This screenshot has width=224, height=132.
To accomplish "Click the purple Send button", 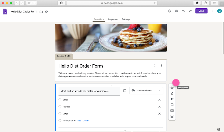I will pos(201,11).
